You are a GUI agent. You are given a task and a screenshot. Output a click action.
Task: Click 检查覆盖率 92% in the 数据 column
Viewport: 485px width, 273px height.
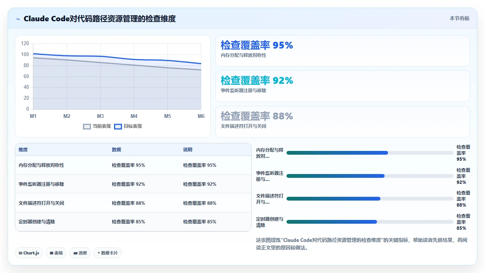tap(128, 184)
